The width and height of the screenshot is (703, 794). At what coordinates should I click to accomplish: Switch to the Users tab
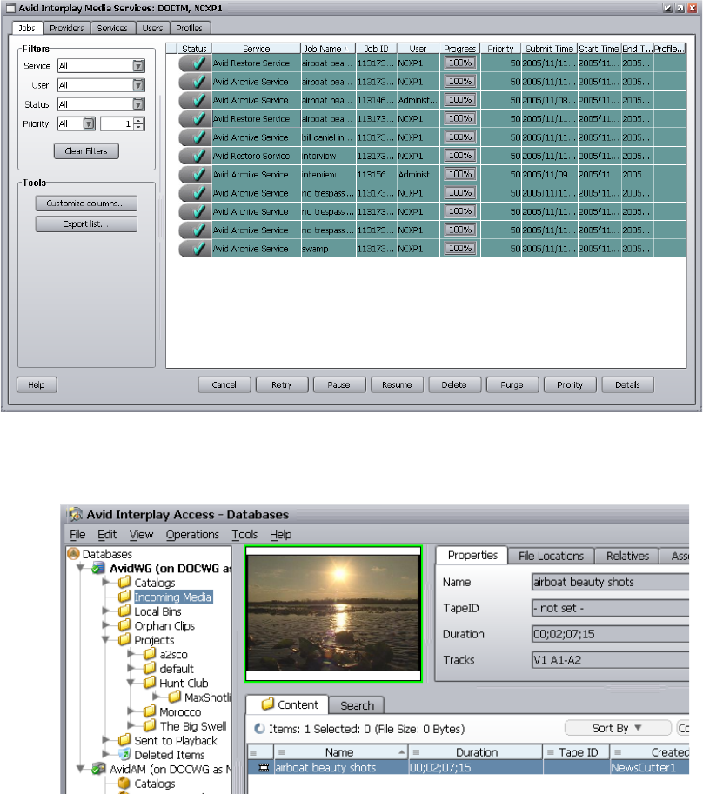pyautogui.click(x=152, y=29)
